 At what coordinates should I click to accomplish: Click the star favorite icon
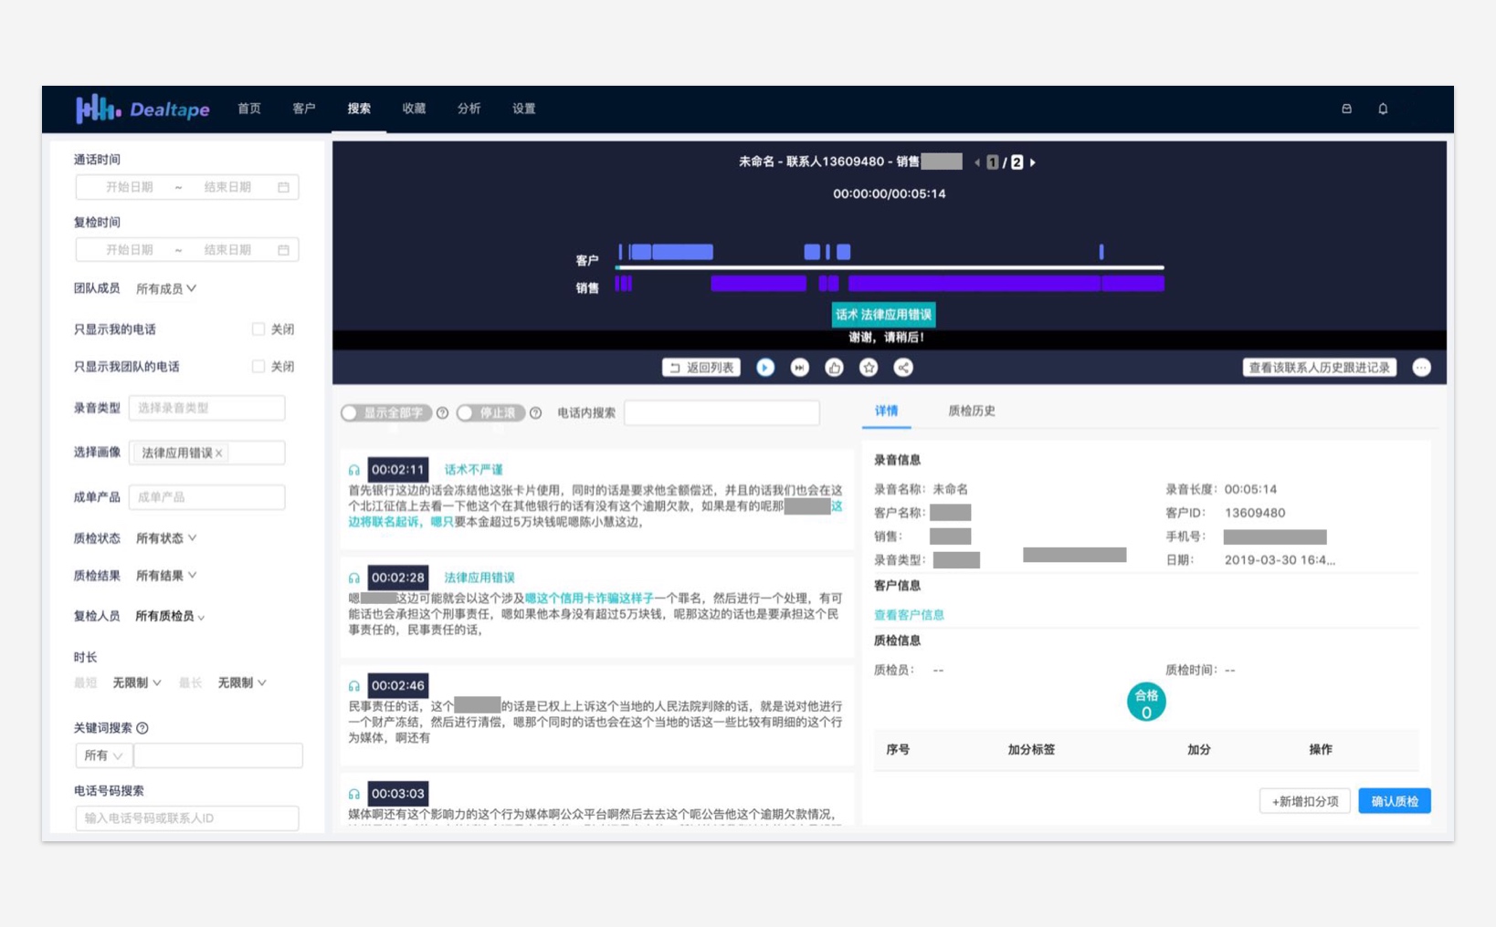pyautogui.click(x=869, y=368)
